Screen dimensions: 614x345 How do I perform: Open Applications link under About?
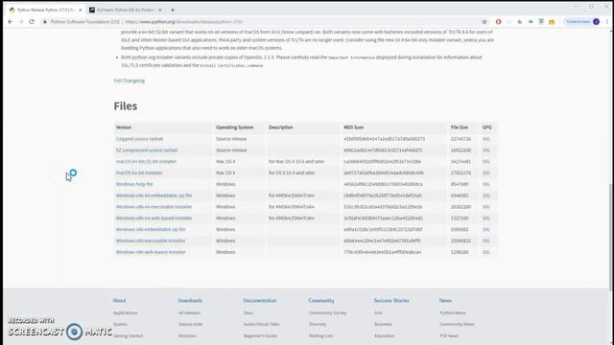click(126, 313)
